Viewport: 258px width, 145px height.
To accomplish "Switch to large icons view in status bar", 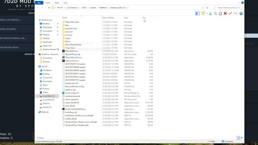I will (x=242, y=138).
